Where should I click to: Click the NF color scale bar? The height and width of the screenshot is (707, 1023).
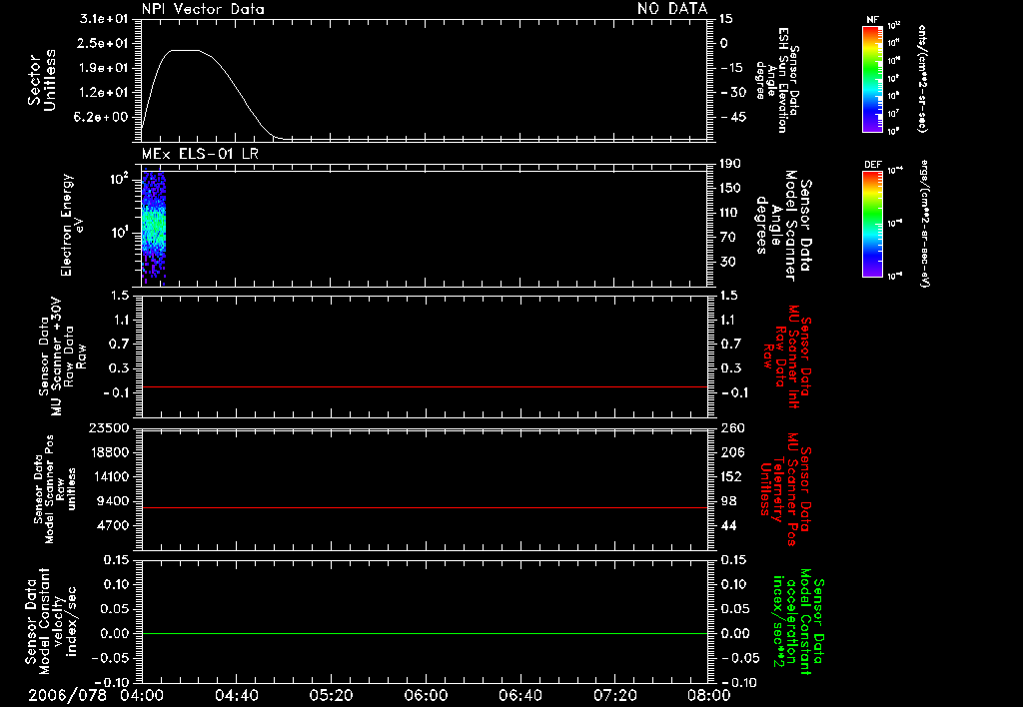pos(872,79)
